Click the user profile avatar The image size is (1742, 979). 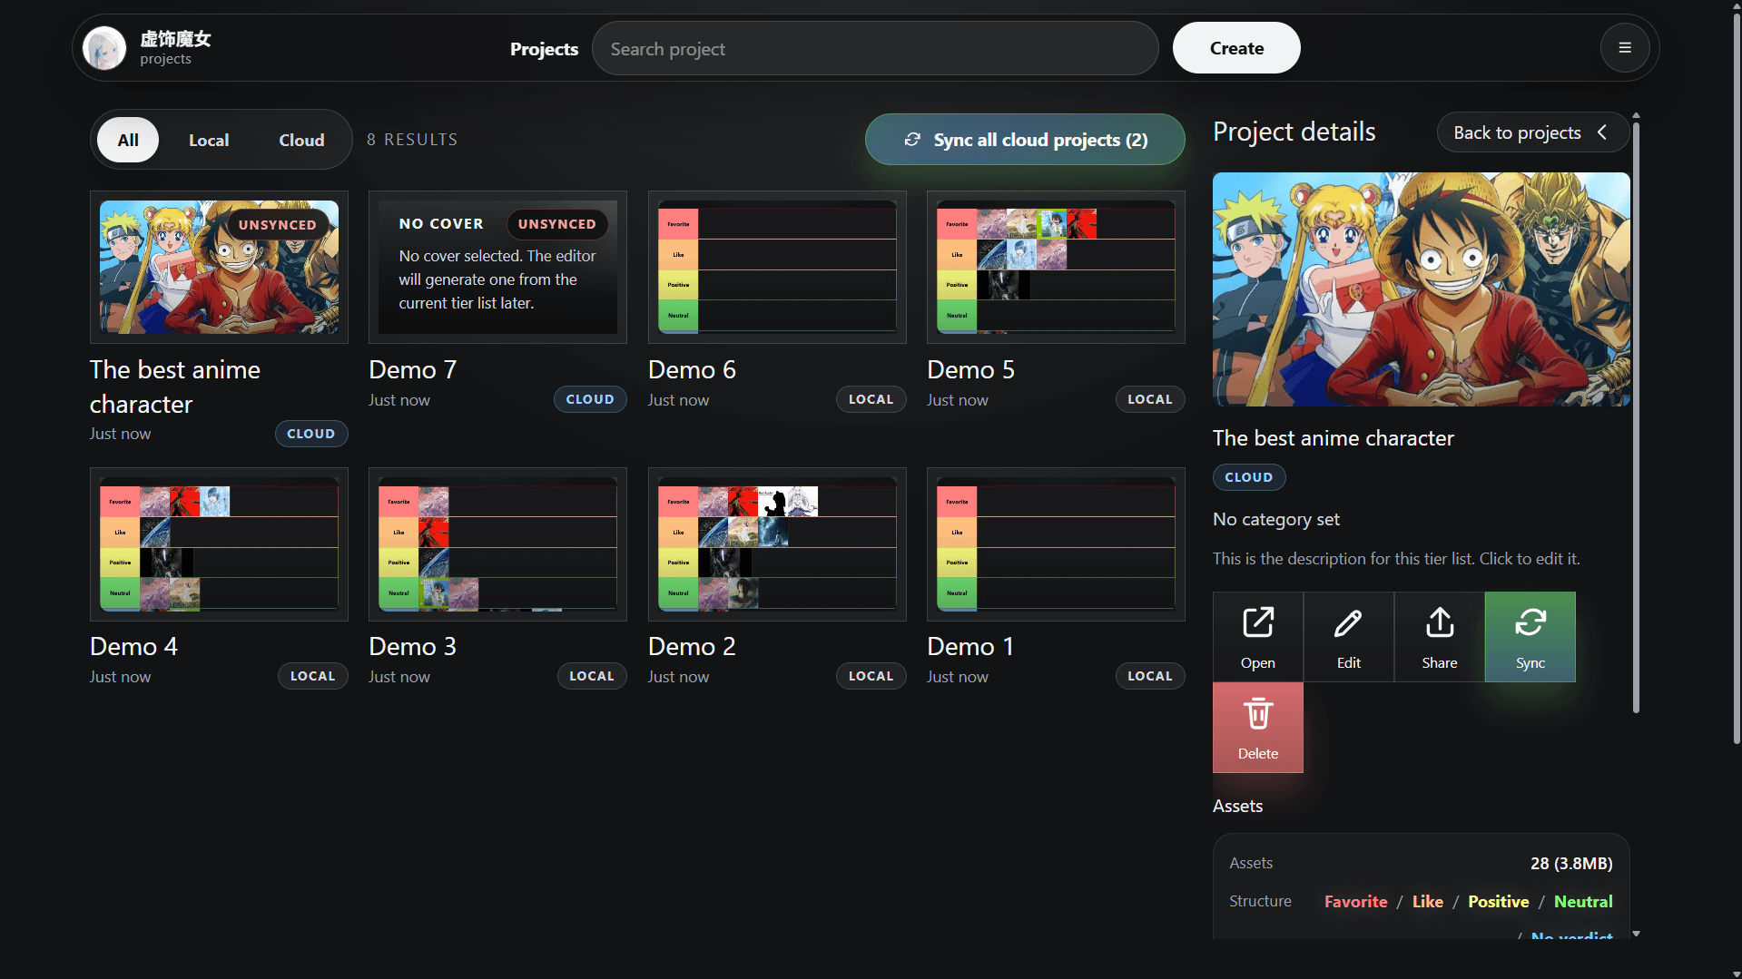click(x=104, y=48)
